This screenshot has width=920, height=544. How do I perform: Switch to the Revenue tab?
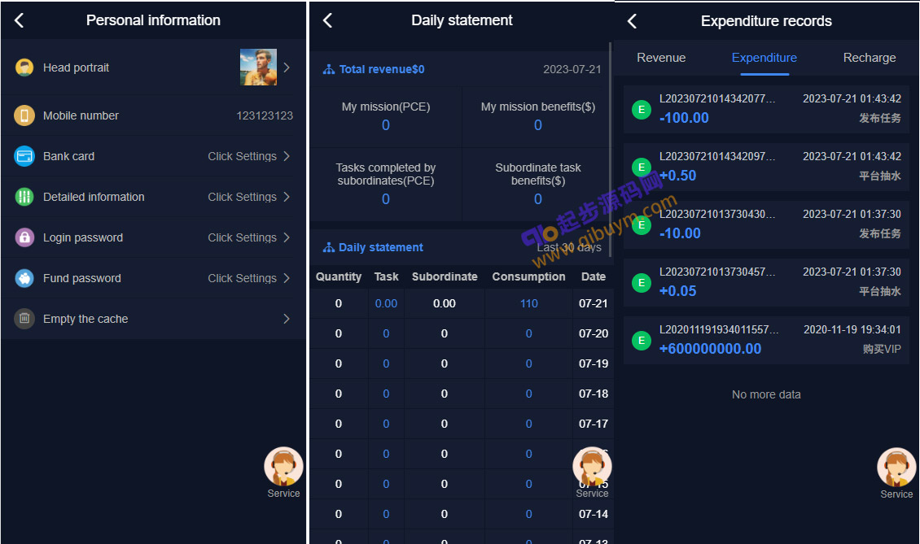point(661,58)
